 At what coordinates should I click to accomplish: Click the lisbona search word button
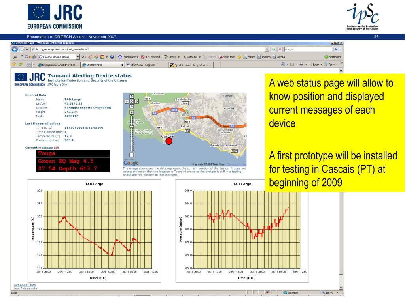click(264, 57)
